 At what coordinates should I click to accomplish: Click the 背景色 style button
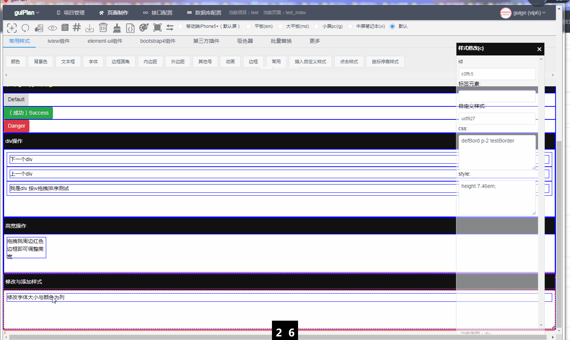point(41,62)
